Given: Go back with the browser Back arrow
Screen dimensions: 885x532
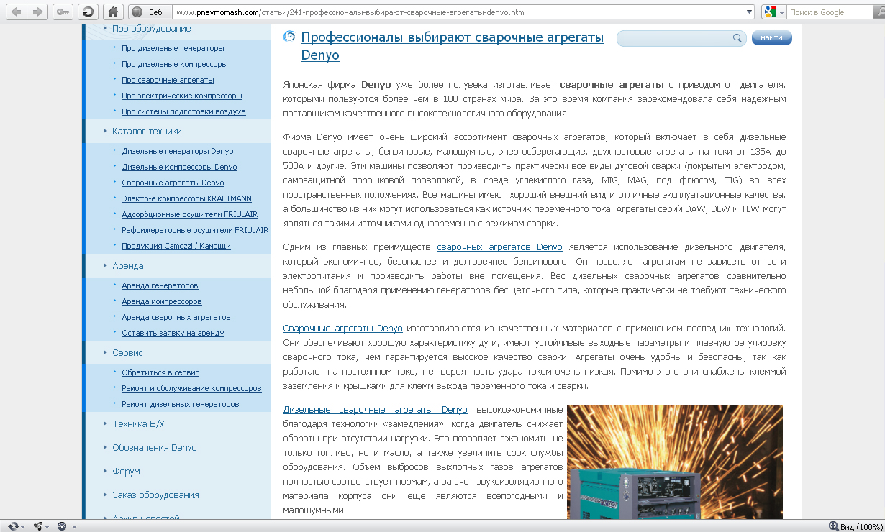Looking at the screenshot, I should [x=16, y=12].
